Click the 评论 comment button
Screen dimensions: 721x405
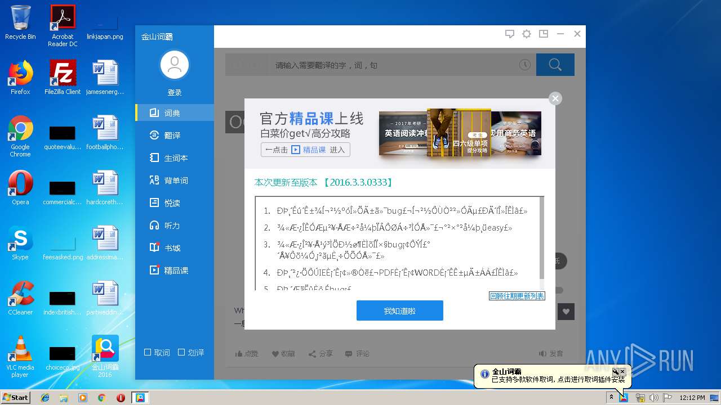pyautogui.click(x=357, y=353)
